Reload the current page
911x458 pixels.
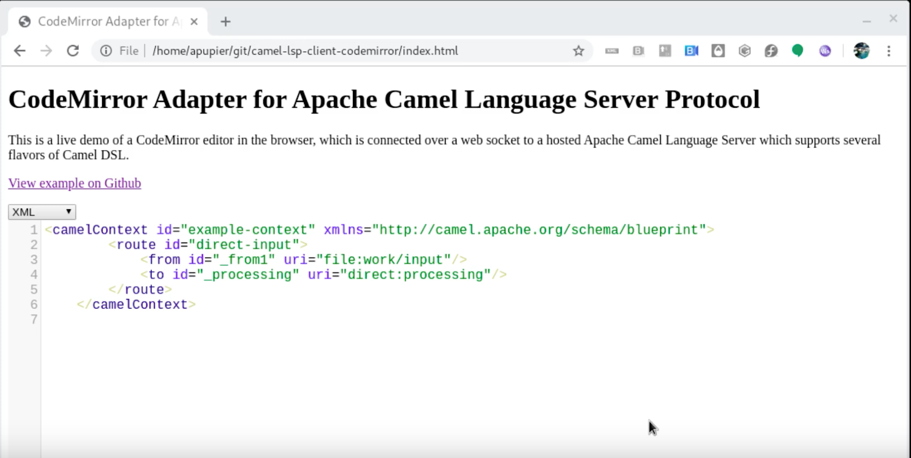pyautogui.click(x=73, y=51)
